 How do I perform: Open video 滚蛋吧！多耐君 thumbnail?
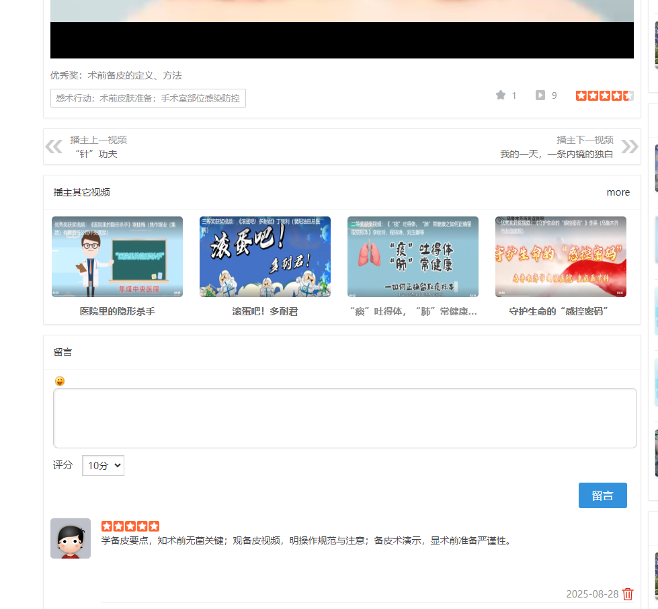pos(264,256)
